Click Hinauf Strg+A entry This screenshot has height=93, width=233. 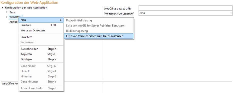41,71
